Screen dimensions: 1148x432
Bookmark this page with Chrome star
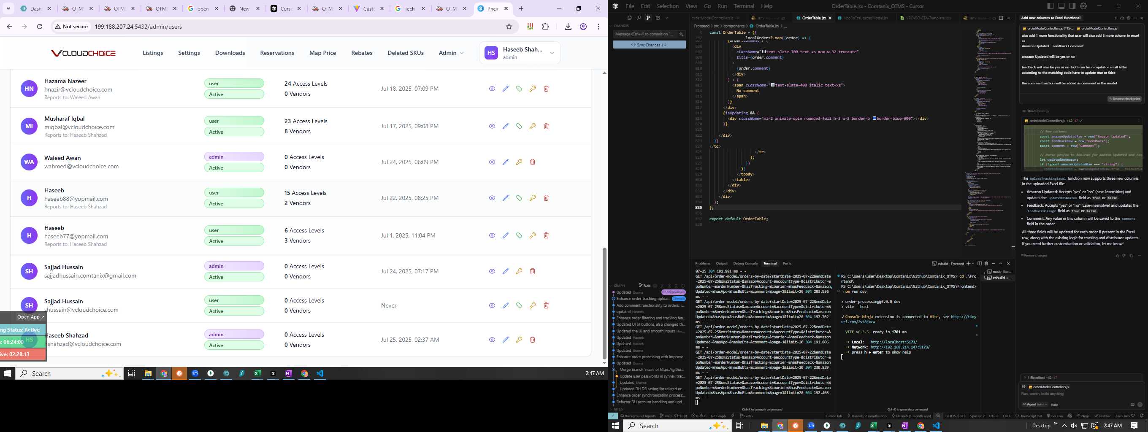pyautogui.click(x=509, y=27)
